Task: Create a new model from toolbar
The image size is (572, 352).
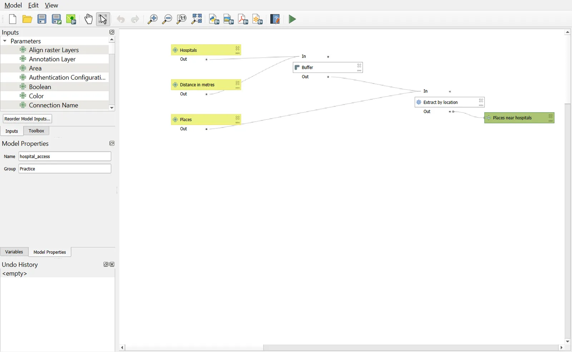Action: pyautogui.click(x=13, y=19)
